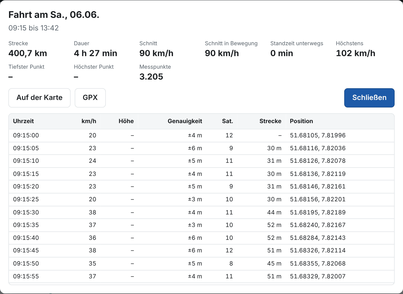The image size is (403, 294).
Task: Click the Position column header
Action: pos(301,121)
